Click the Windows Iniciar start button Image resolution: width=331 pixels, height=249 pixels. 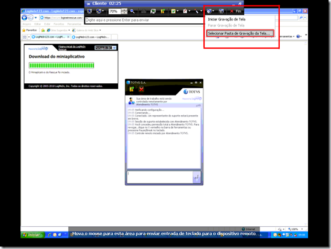tap(33, 235)
